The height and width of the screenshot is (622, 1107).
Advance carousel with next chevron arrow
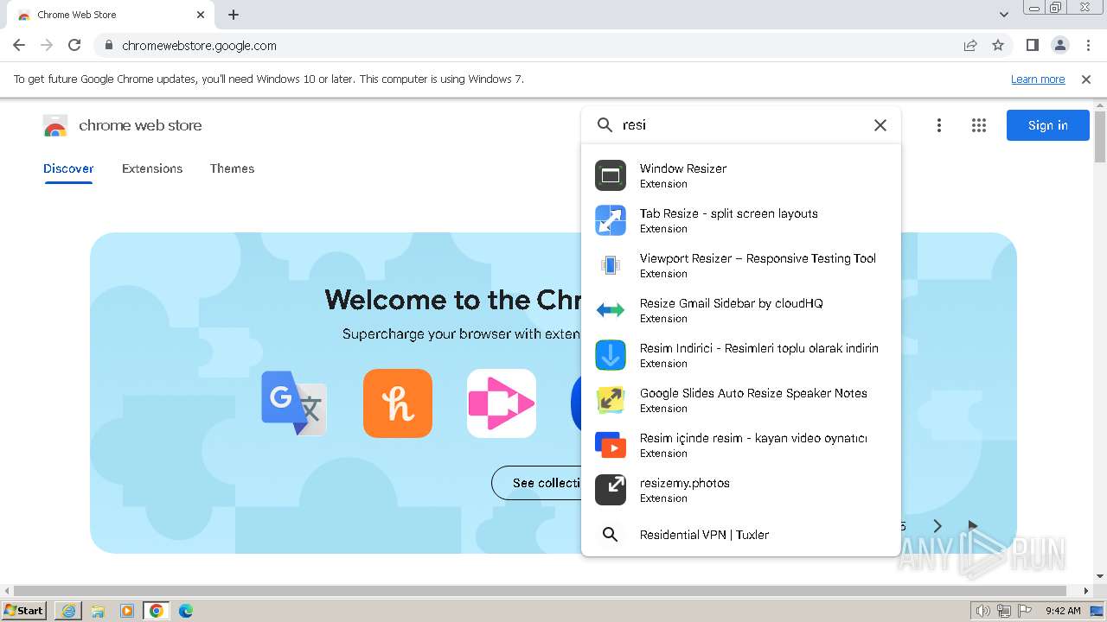(937, 526)
